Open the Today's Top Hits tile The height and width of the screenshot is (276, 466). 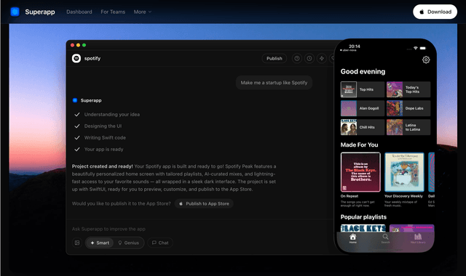408,89
